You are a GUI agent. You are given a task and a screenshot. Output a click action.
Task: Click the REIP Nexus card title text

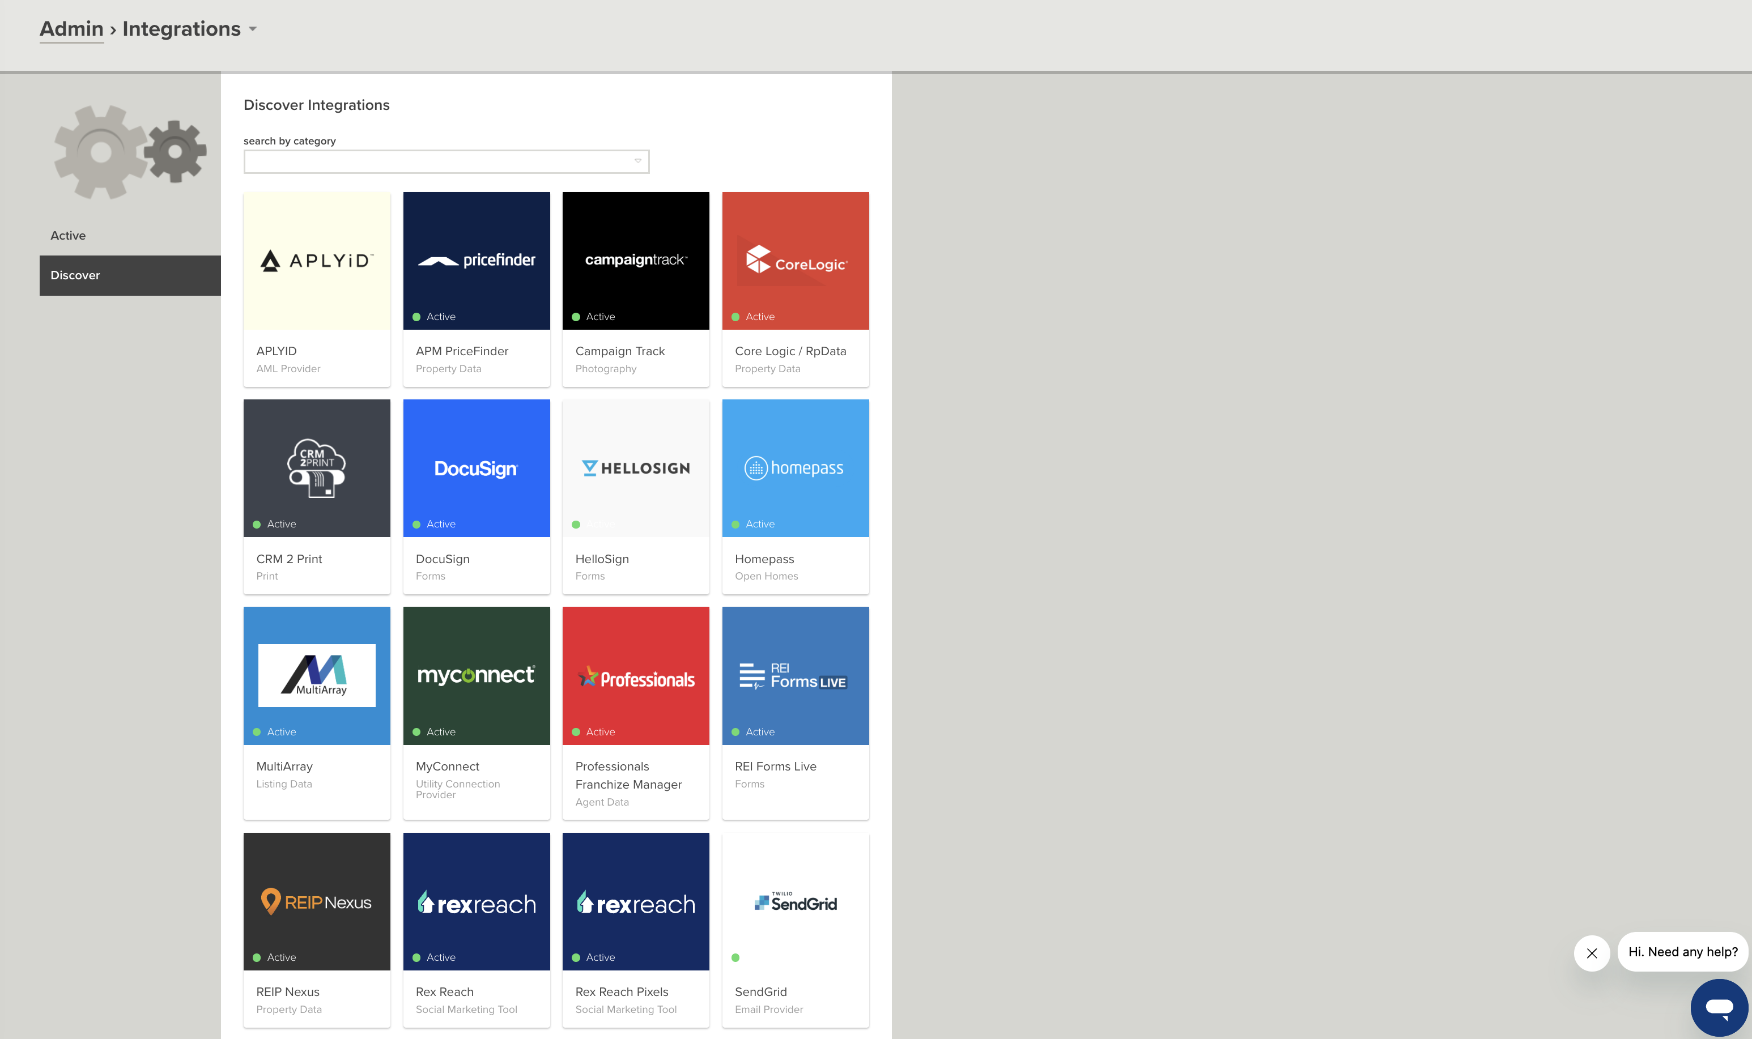click(287, 991)
